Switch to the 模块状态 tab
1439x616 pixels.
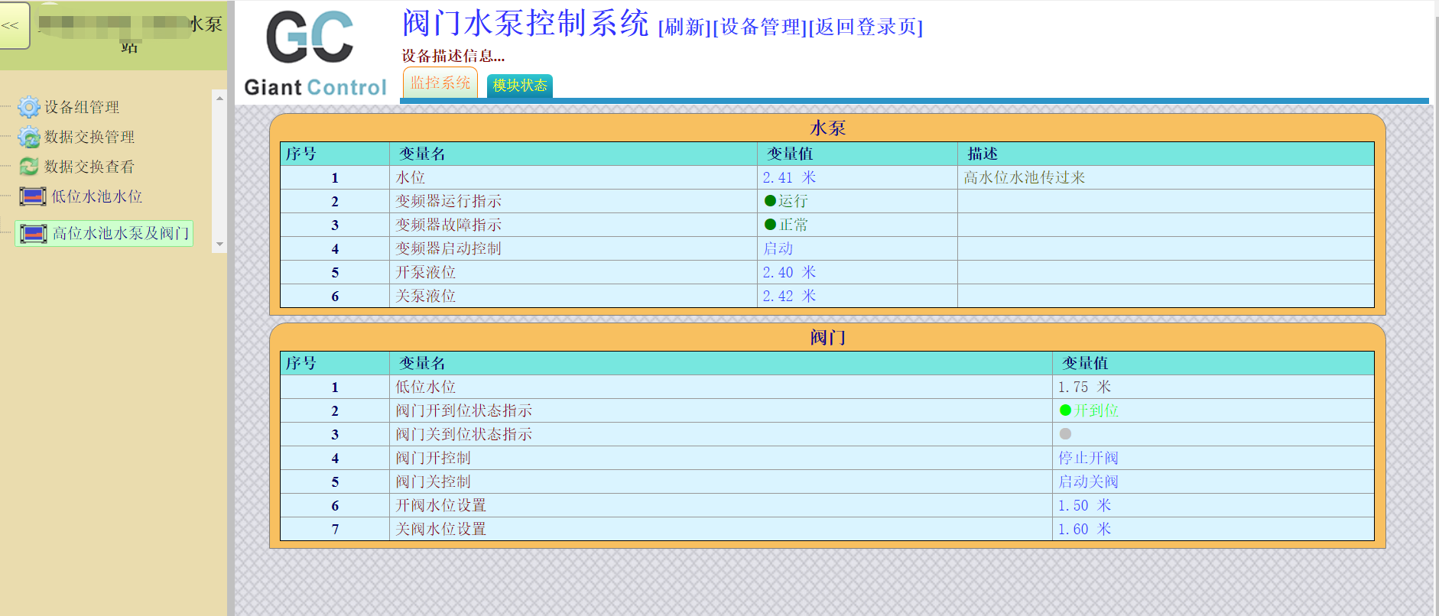pyautogui.click(x=519, y=86)
